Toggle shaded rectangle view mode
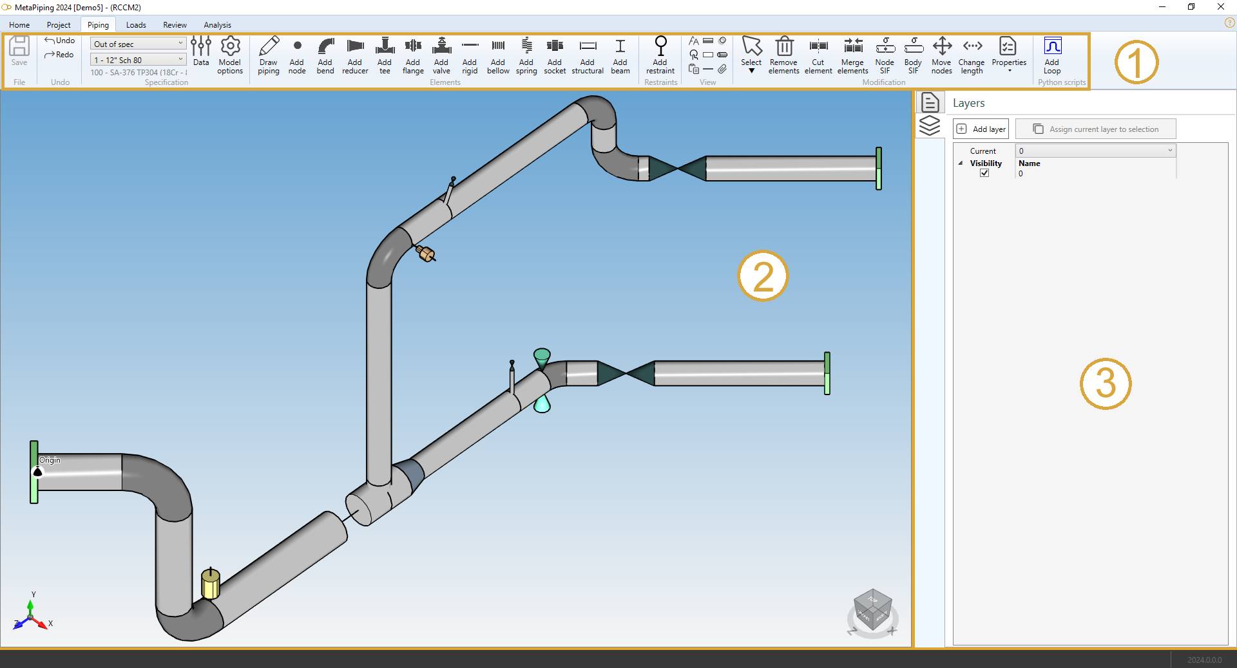 click(708, 41)
